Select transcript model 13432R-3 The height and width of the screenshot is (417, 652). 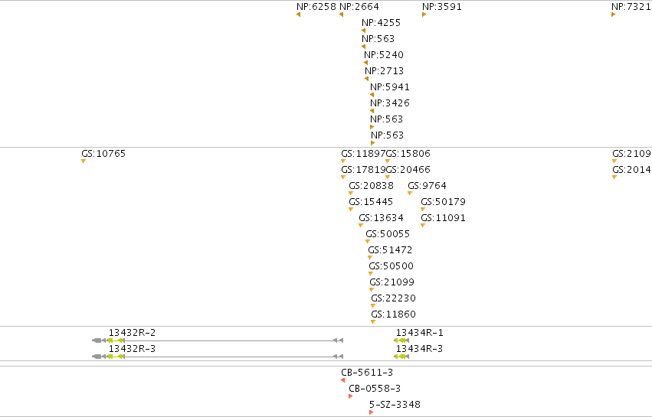tap(218, 357)
